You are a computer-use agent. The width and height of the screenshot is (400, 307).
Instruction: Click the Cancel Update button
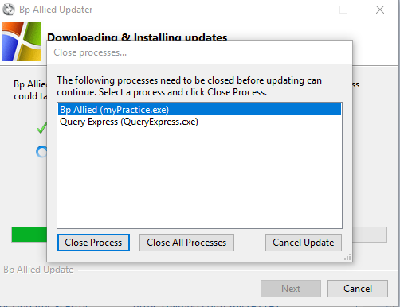(304, 243)
